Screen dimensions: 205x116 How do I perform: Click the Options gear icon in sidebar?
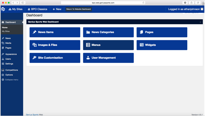[3, 75]
